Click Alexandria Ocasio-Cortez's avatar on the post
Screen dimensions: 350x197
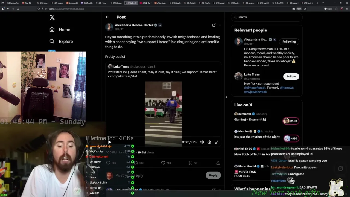(109, 27)
